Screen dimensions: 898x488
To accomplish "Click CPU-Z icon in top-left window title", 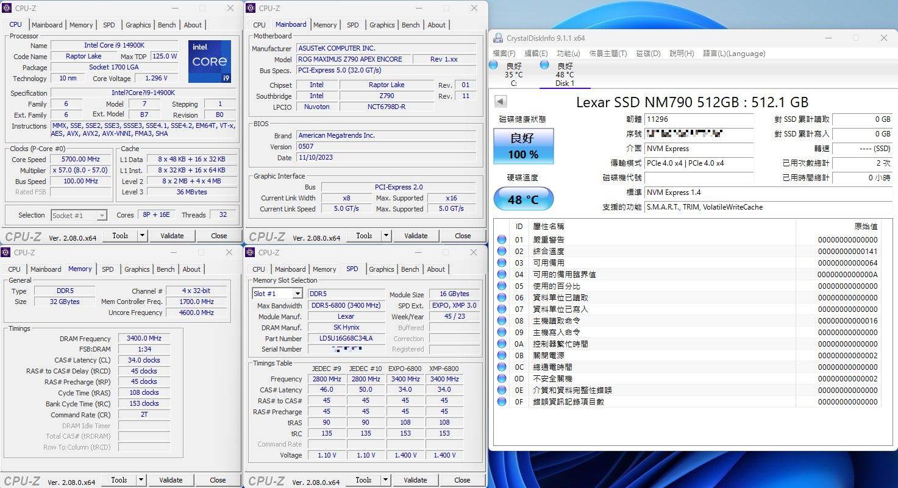I will click(6, 9).
